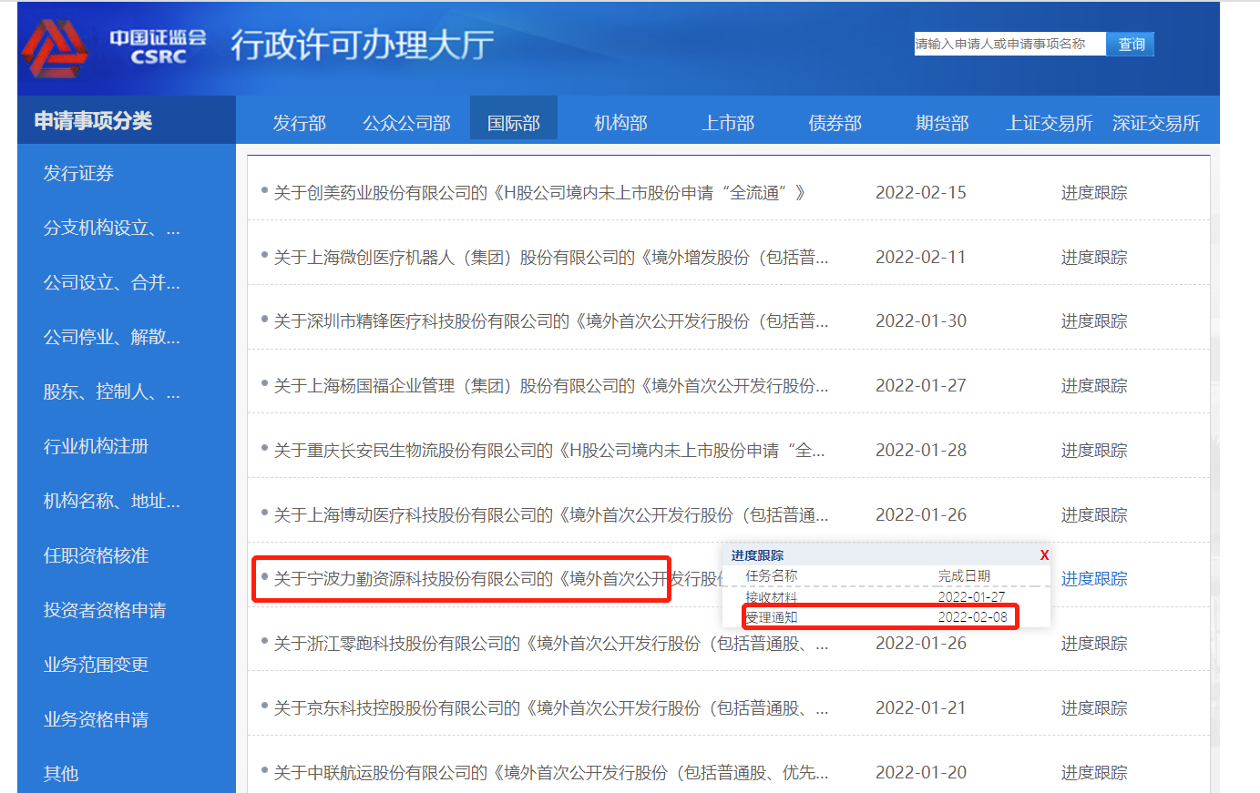Click 进度跟踪 for the 创美药业 row
The image size is (1260, 793).
coord(1094,193)
